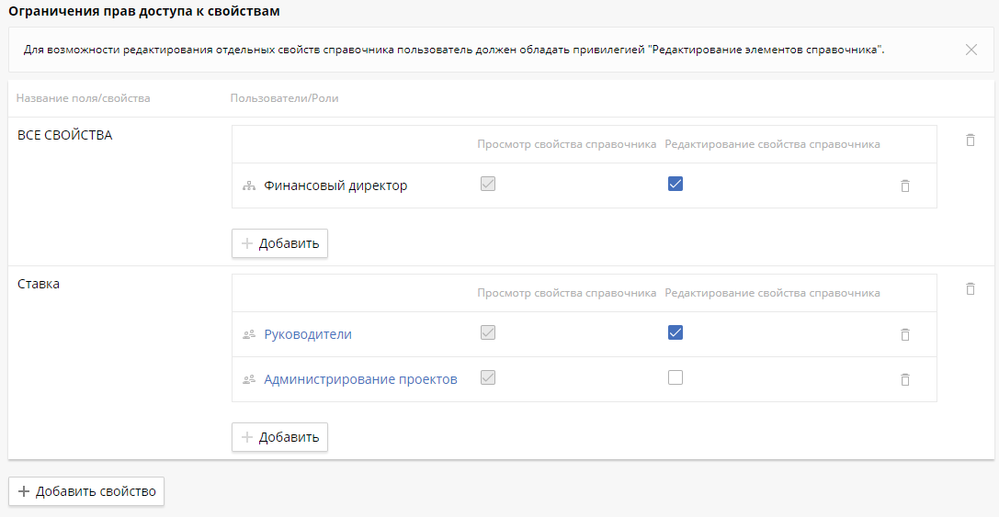
Task: Click the Название поля/свойства column header
Action: click(84, 98)
